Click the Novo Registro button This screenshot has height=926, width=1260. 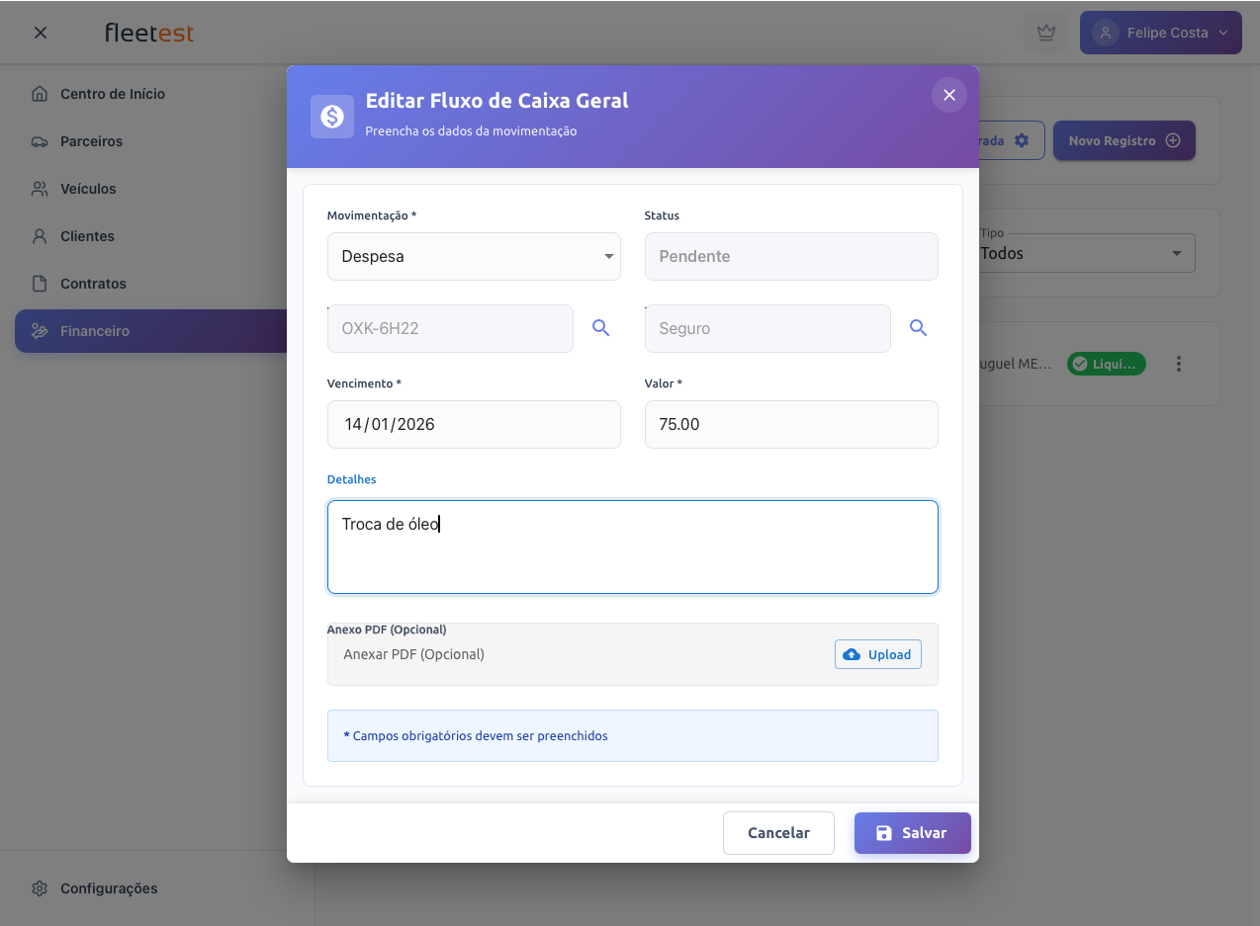pos(1124,141)
